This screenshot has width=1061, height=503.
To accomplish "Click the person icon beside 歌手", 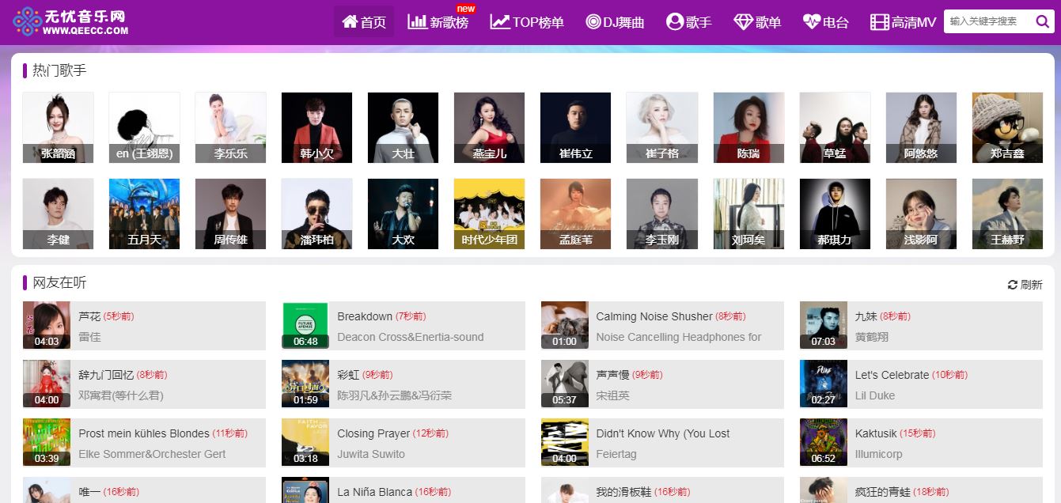I will (675, 21).
